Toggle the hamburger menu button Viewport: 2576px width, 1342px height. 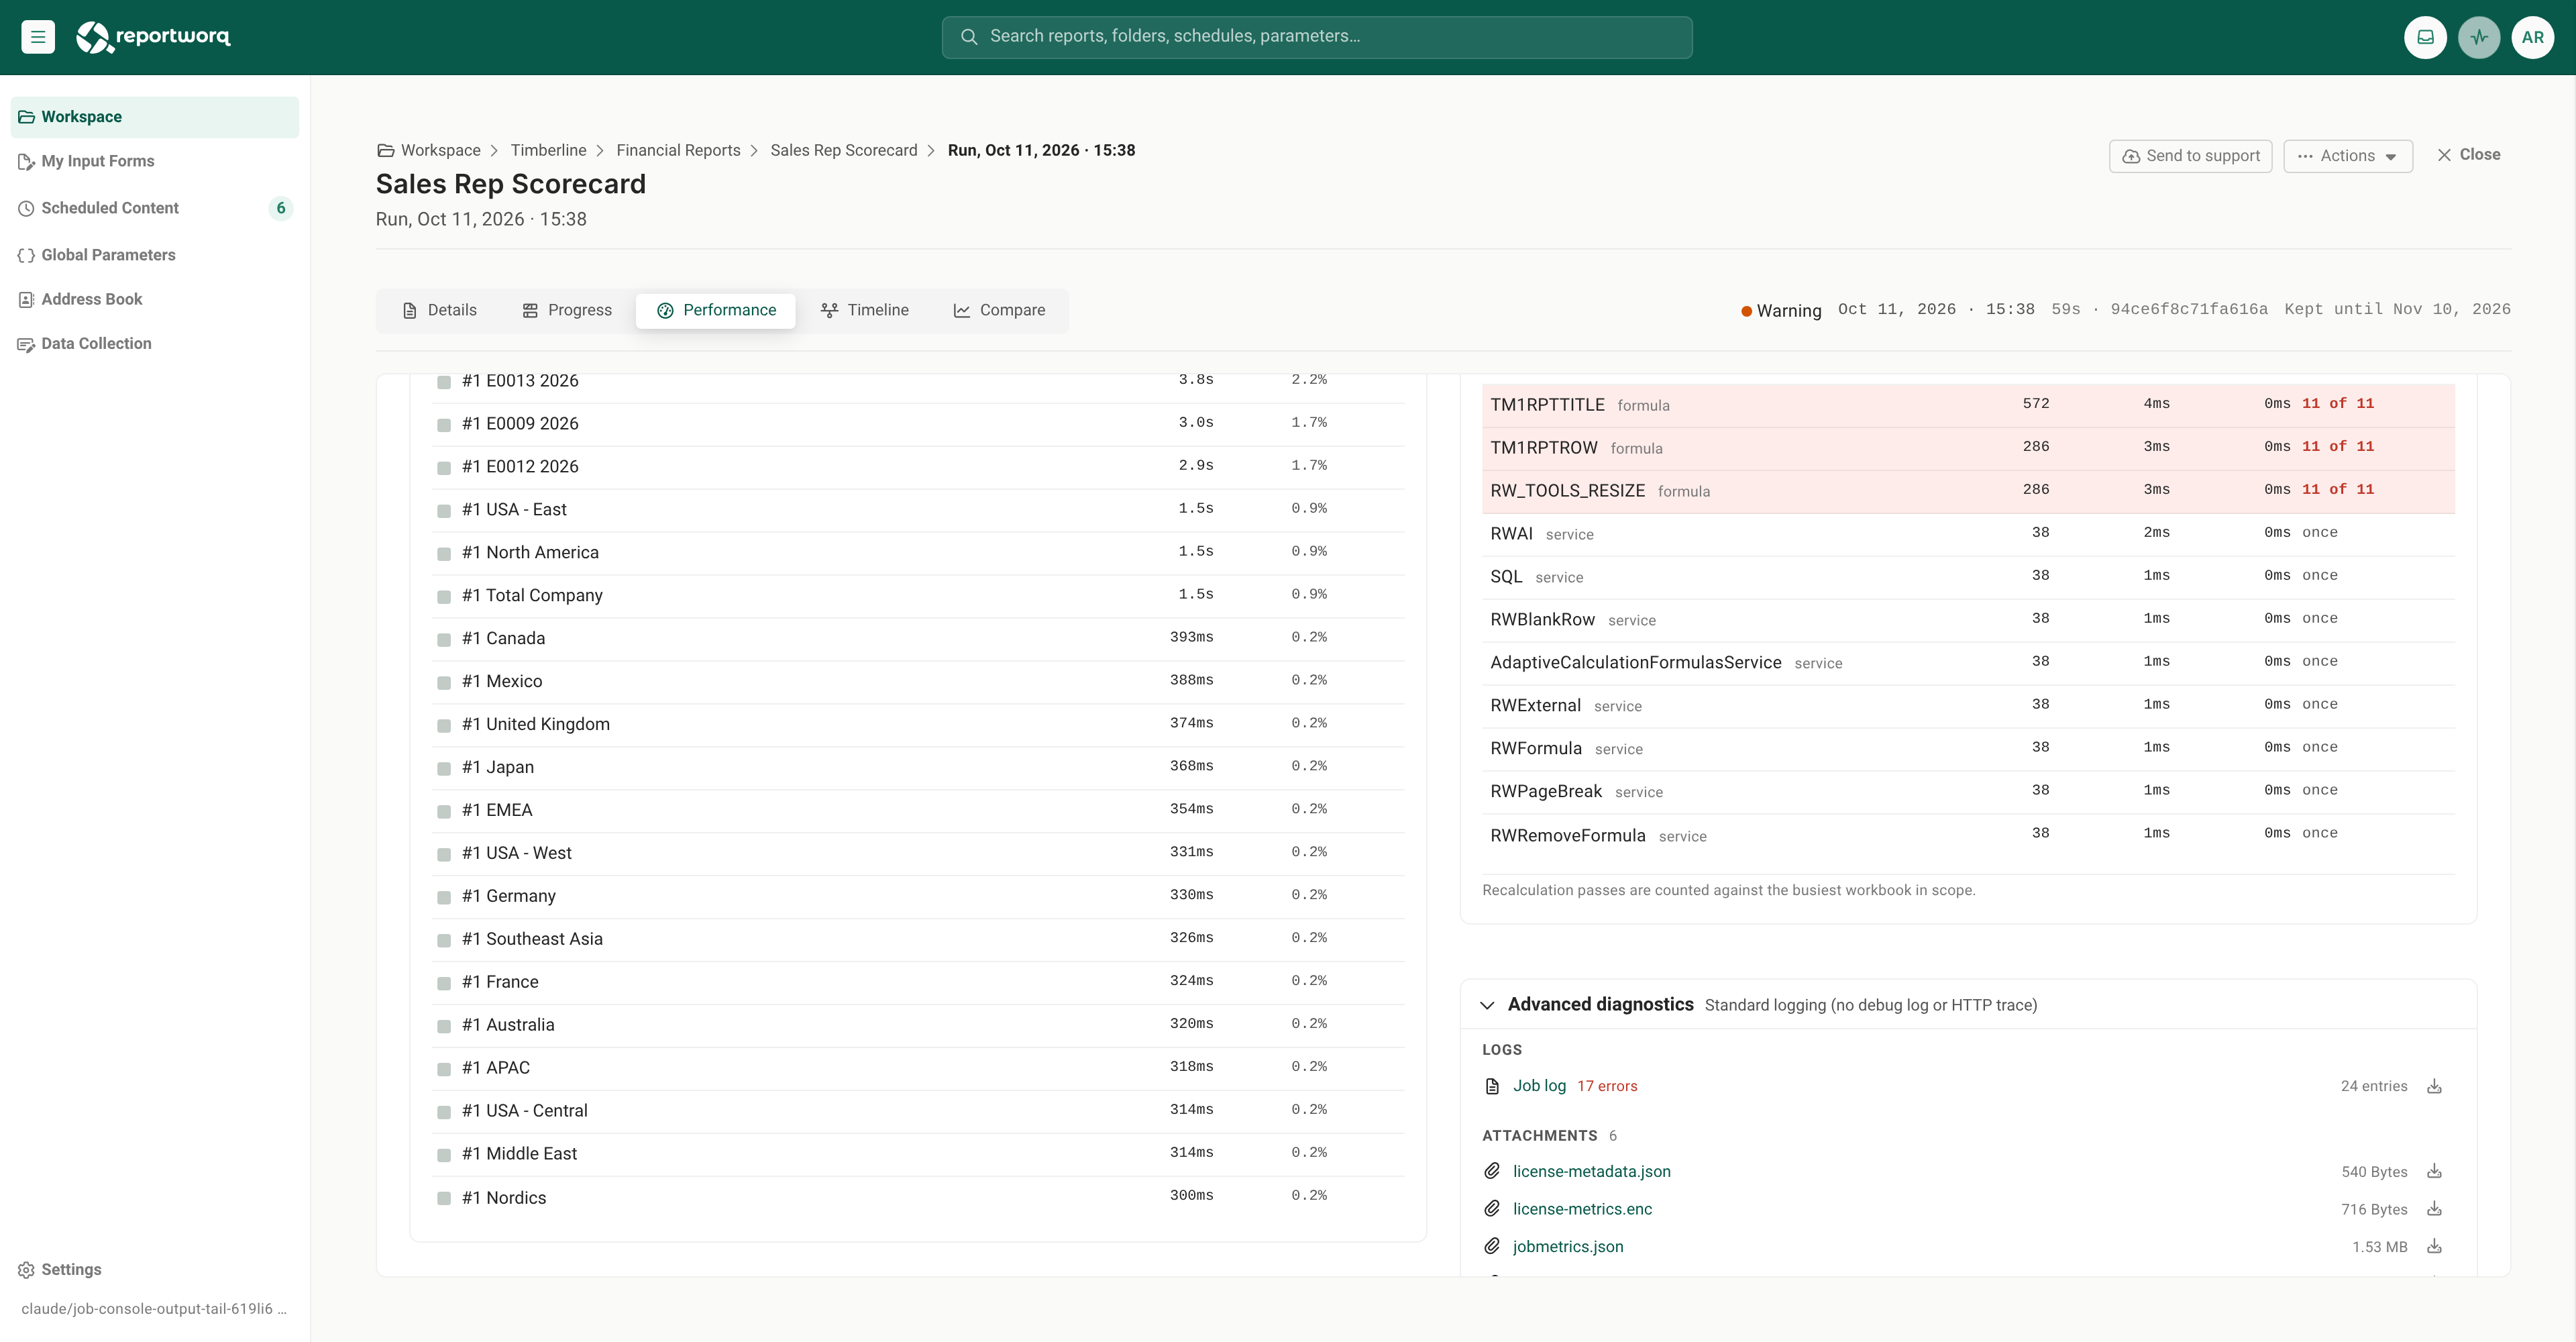coord(38,37)
